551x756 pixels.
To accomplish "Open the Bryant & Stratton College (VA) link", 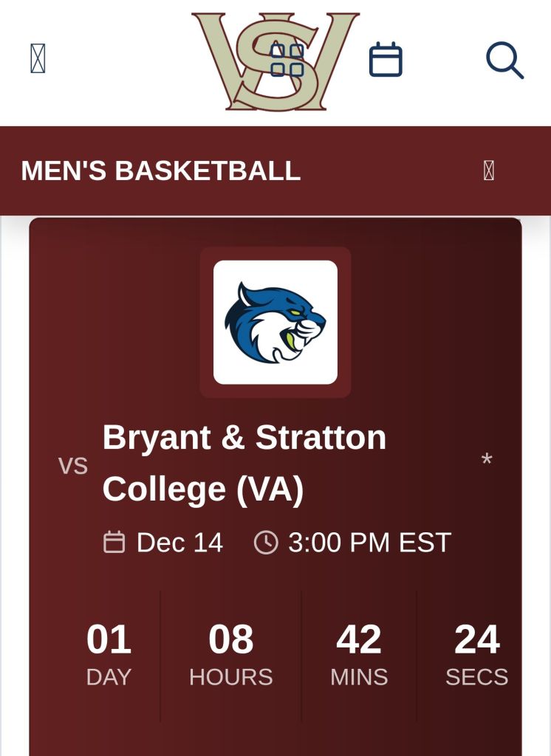I will coord(244,463).
